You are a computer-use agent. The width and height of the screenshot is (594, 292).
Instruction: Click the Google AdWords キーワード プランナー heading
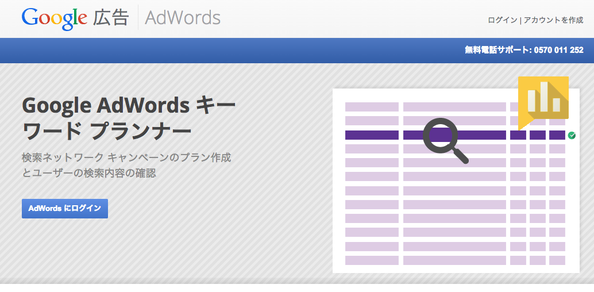(x=129, y=118)
